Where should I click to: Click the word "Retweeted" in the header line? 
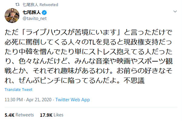[x=49, y=5]
